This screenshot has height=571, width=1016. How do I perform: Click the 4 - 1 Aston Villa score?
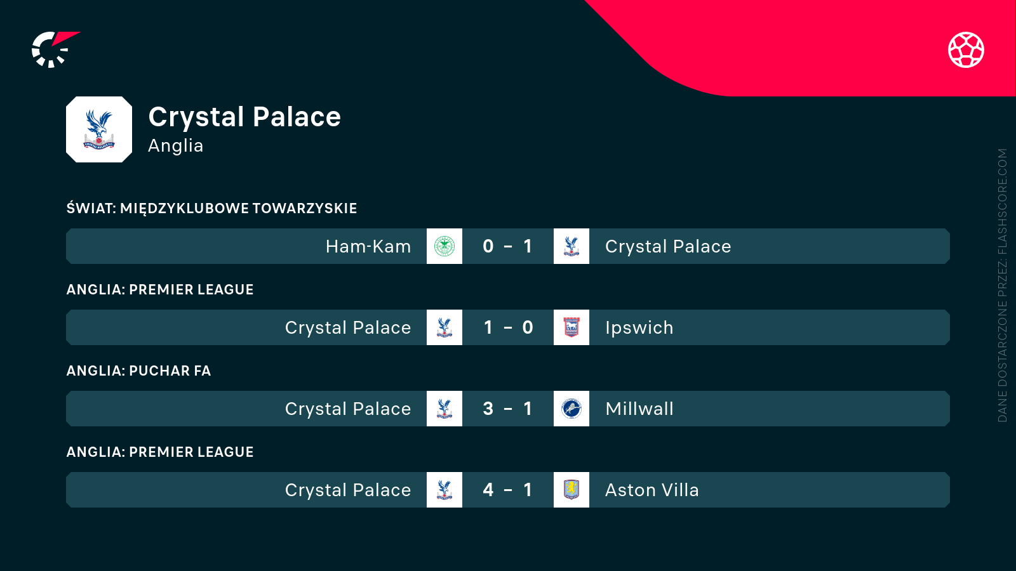(x=507, y=490)
